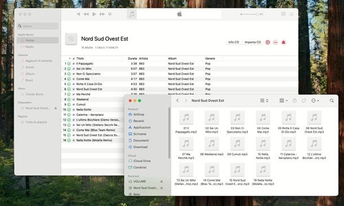Uncheck the Come Mai track checkbox
The image size is (344, 206).
tap(74, 79)
